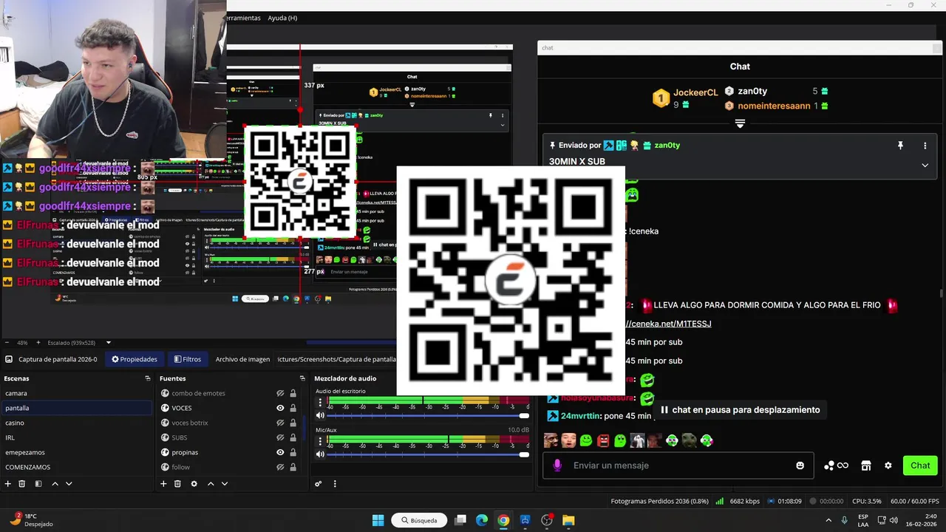This screenshot has height=532, width=946.
Task: Open pinned message three-dot menu
Action: [925, 146]
